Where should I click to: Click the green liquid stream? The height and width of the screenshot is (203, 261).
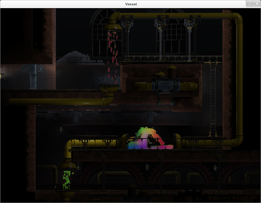pos(67,180)
